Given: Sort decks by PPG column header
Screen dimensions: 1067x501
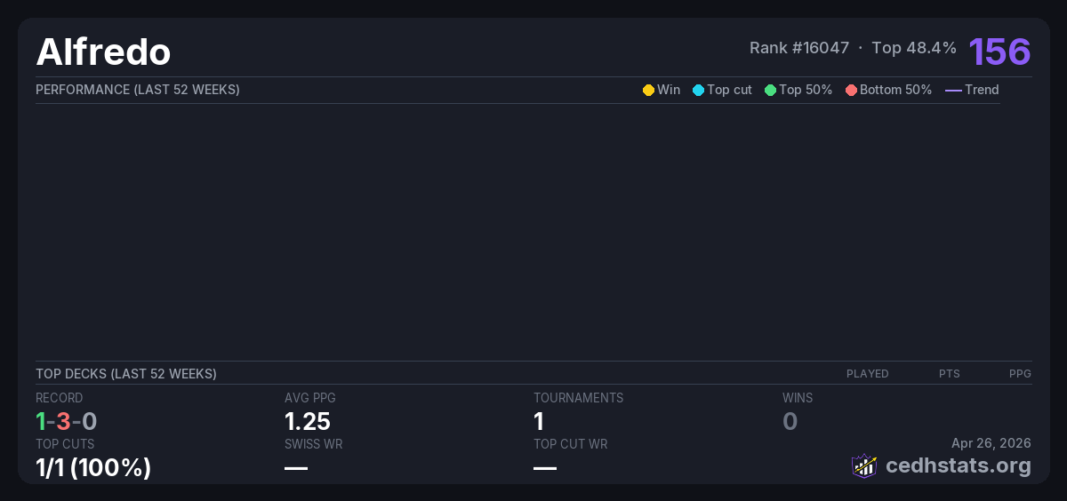Looking at the screenshot, I should (1020, 374).
